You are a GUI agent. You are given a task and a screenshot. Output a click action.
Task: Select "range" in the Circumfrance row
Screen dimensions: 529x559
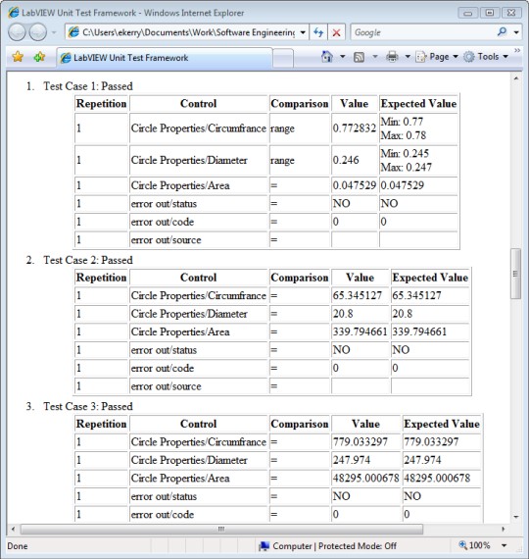click(x=282, y=128)
